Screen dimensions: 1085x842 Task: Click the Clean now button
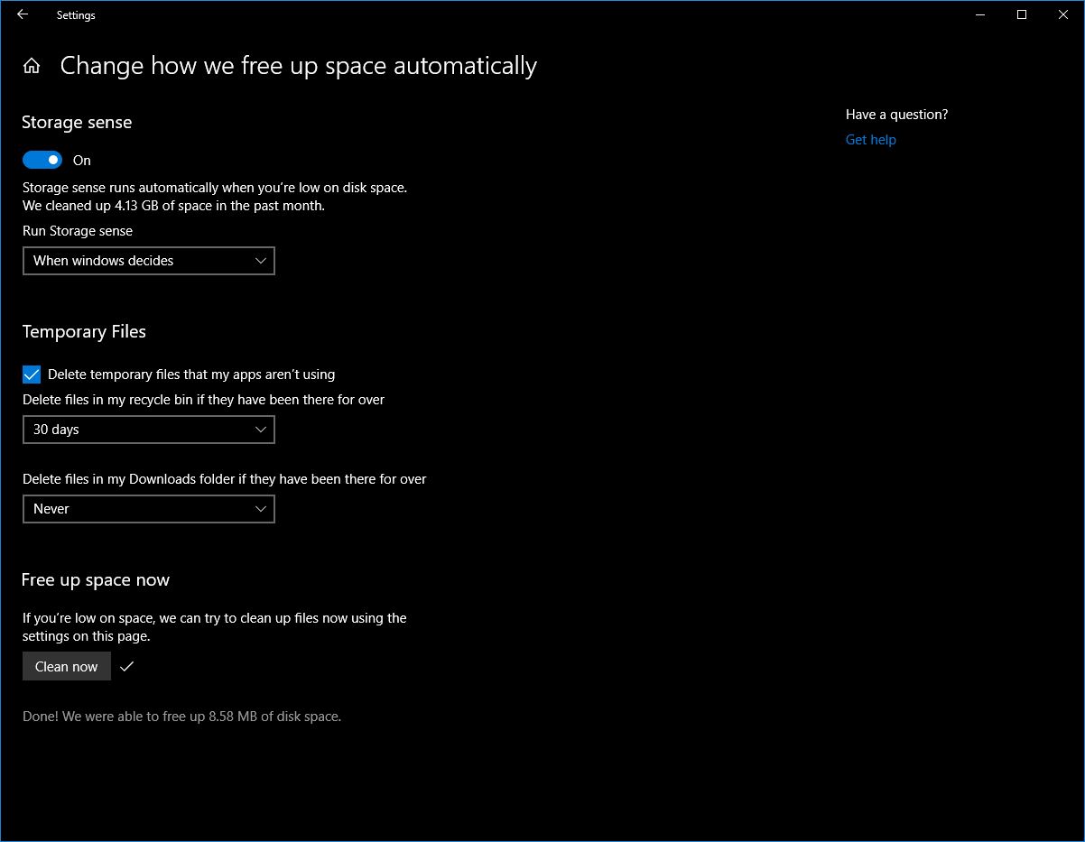tap(67, 666)
